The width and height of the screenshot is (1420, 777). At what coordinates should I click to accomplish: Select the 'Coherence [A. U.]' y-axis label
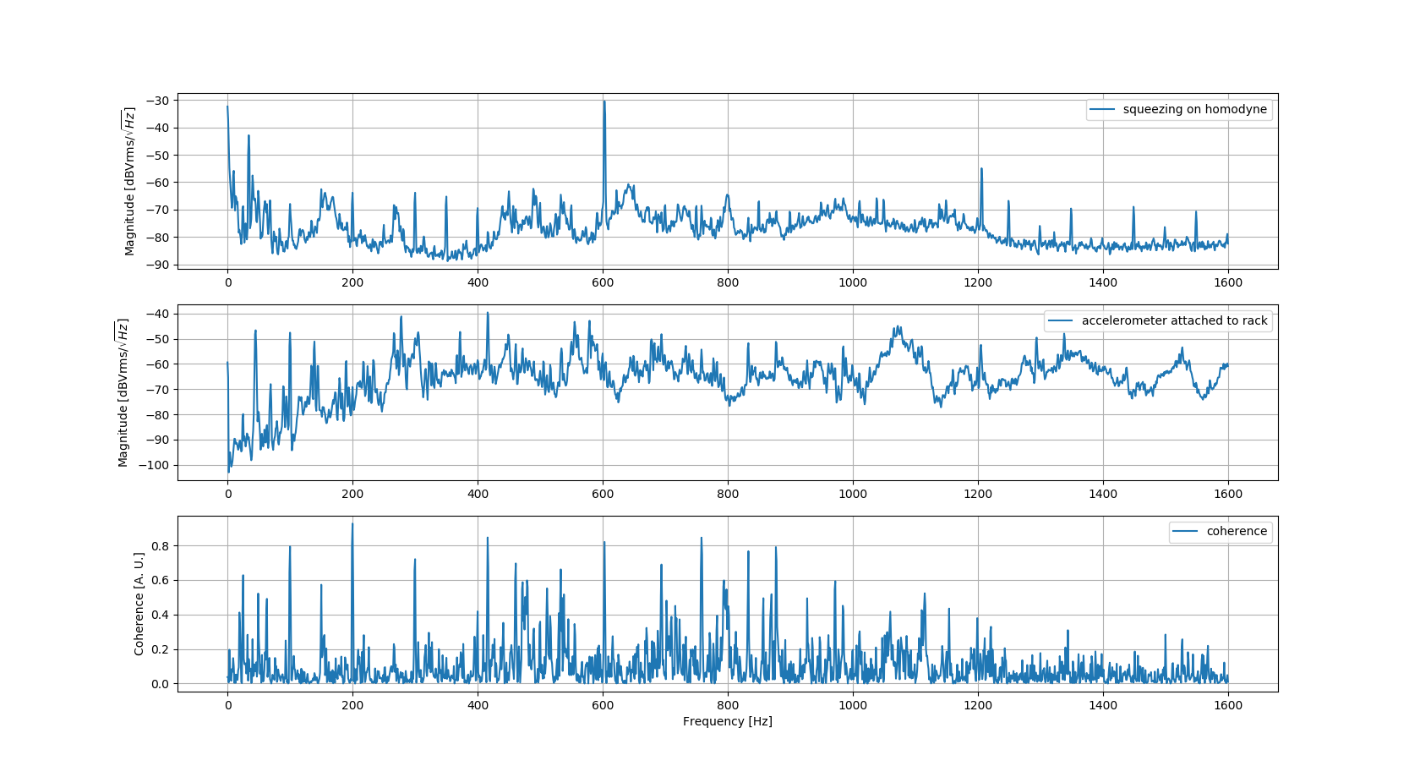tap(139, 604)
